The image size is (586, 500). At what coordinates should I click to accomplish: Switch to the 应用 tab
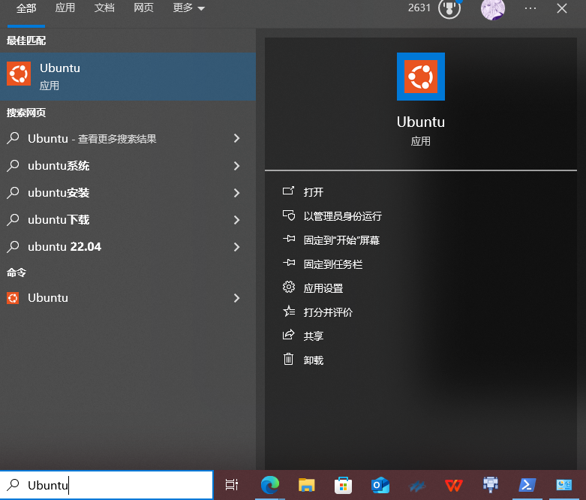(x=65, y=8)
